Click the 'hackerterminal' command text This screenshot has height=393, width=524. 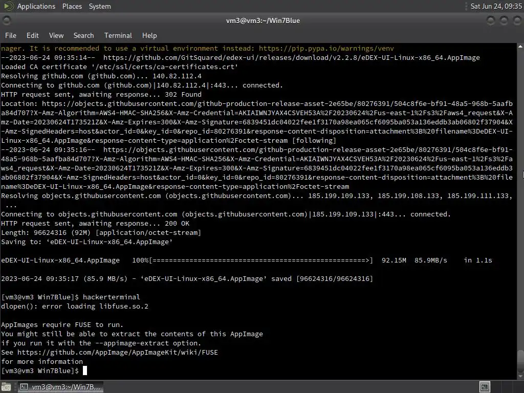pyautogui.click(x=111, y=297)
